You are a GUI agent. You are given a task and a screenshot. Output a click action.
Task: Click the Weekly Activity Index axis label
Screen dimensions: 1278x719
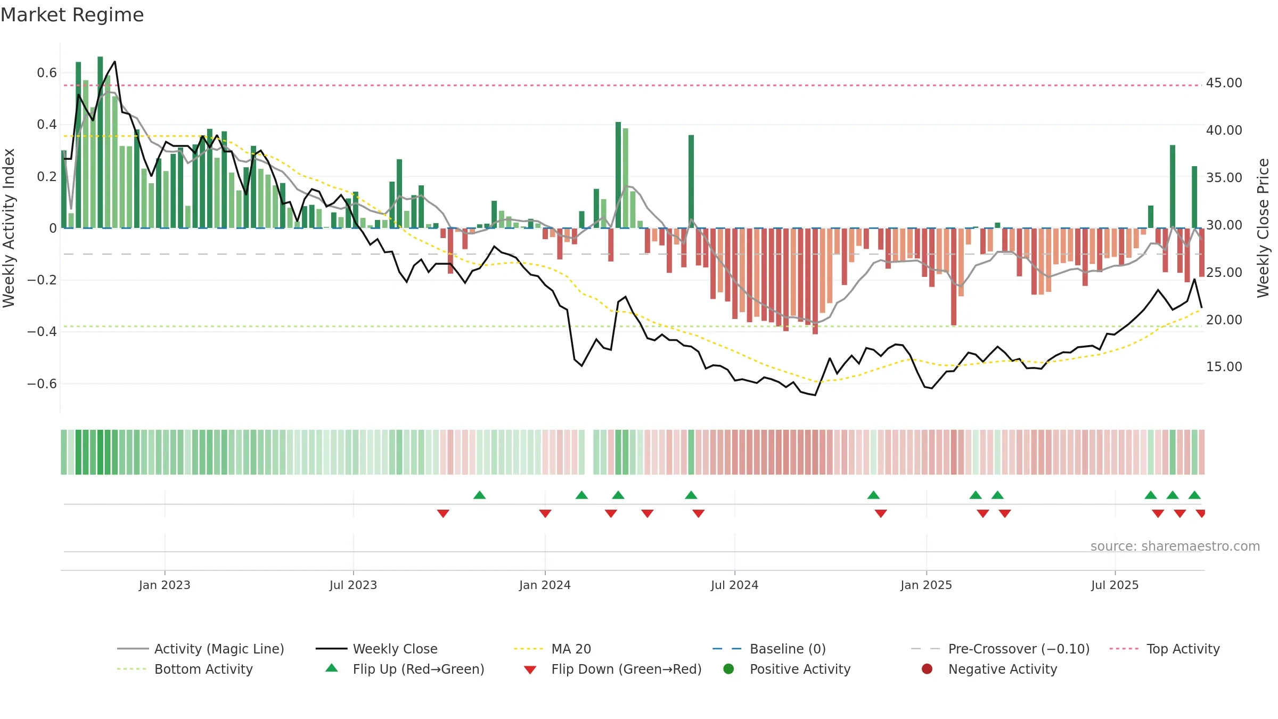9,228
